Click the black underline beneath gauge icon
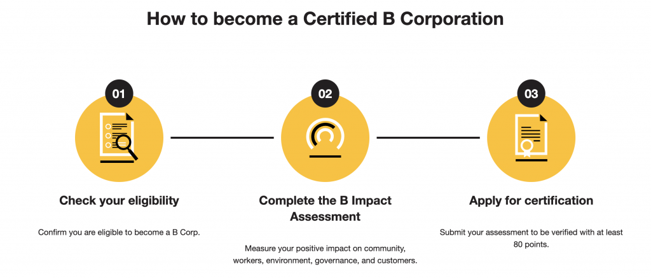Screen dimensions: 651x278 pyautogui.click(x=325, y=156)
